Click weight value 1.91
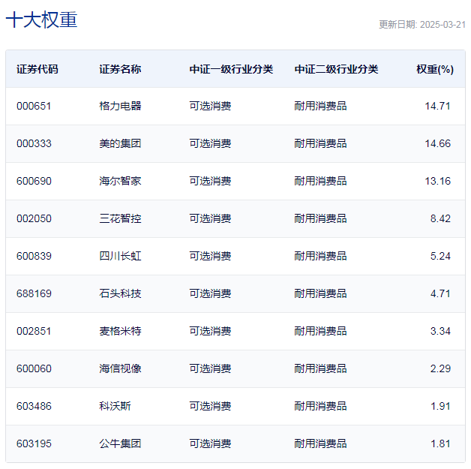 pyautogui.click(x=440, y=406)
